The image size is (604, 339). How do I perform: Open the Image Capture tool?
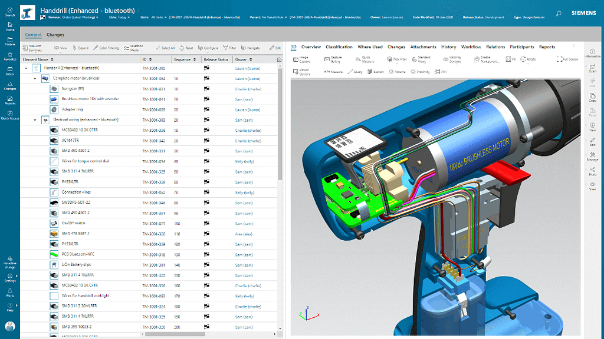pos(301,59)
